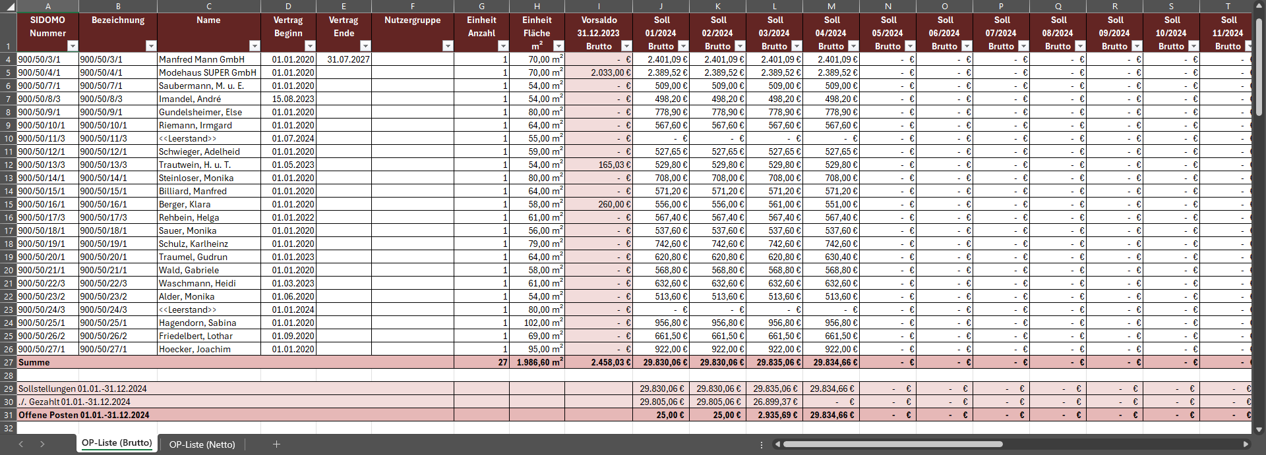Viewport: 1266px width, 455px height.
Task: Select Offene Posten value 2.935,69 €
Action: tap(775, 415)
